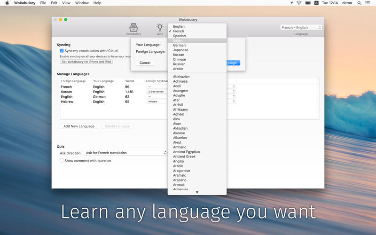Open the Window menu
Screen dimensions: 376x235
pyautogui.click(x=82, y=3)
